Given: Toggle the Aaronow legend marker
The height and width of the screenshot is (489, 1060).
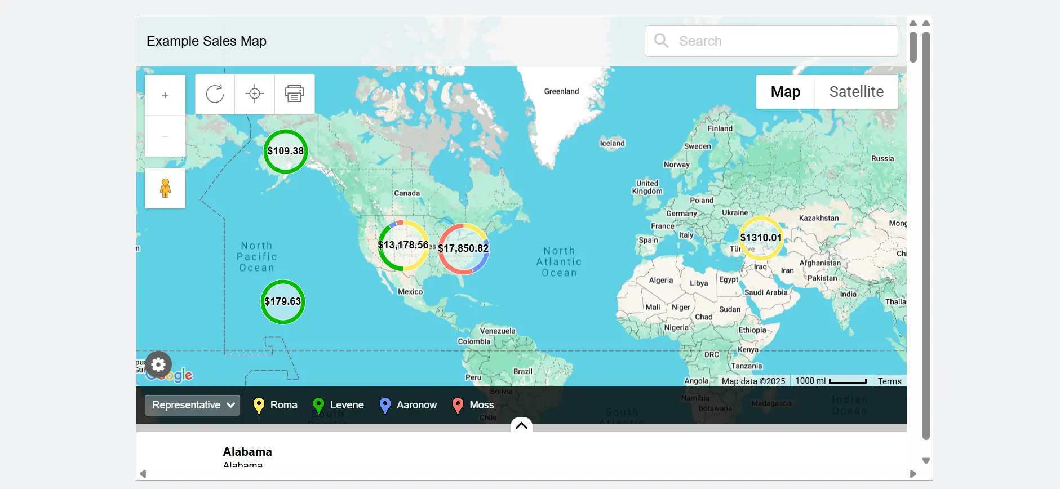Looking at the screenshot, I should click(x=385, y=406).
